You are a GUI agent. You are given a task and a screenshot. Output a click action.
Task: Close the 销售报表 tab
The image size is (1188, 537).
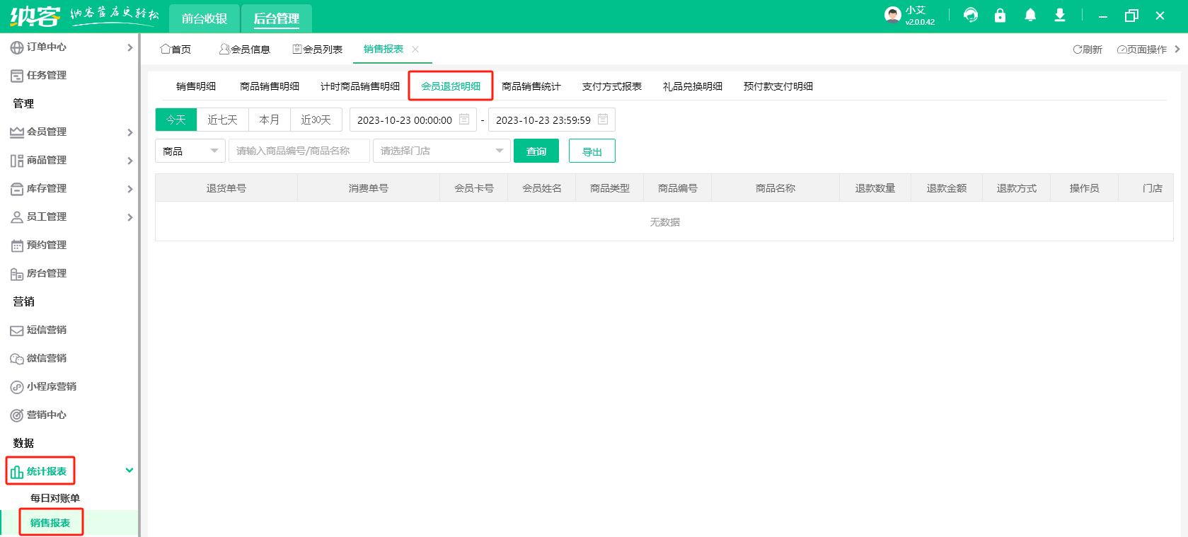(415, 50)
